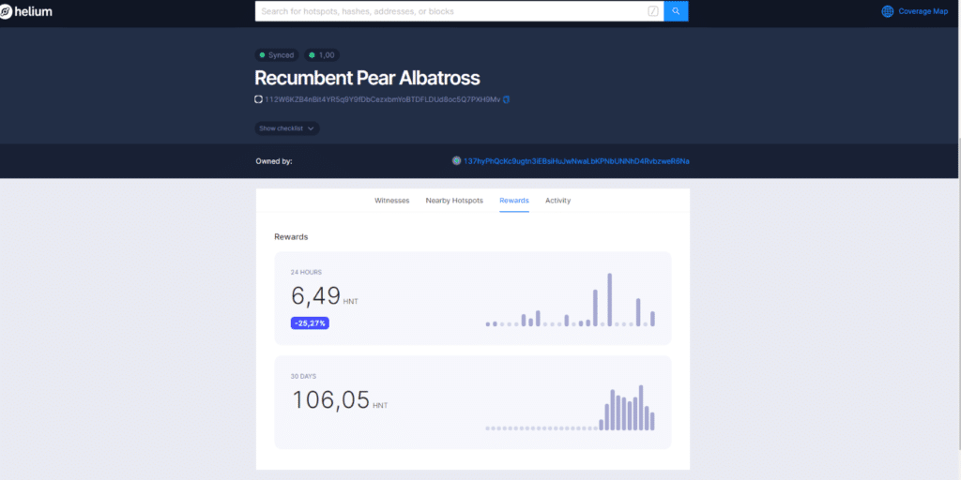The height and width of the screenshot is (480, 961).
Task: Click the owner avatar icon
Action: pyautogui.click(x=456, y=161)
